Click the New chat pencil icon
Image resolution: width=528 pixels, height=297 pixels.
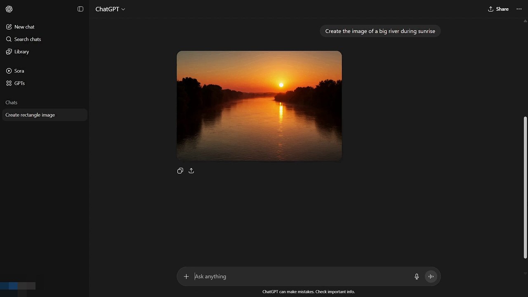tap(9, 27)
